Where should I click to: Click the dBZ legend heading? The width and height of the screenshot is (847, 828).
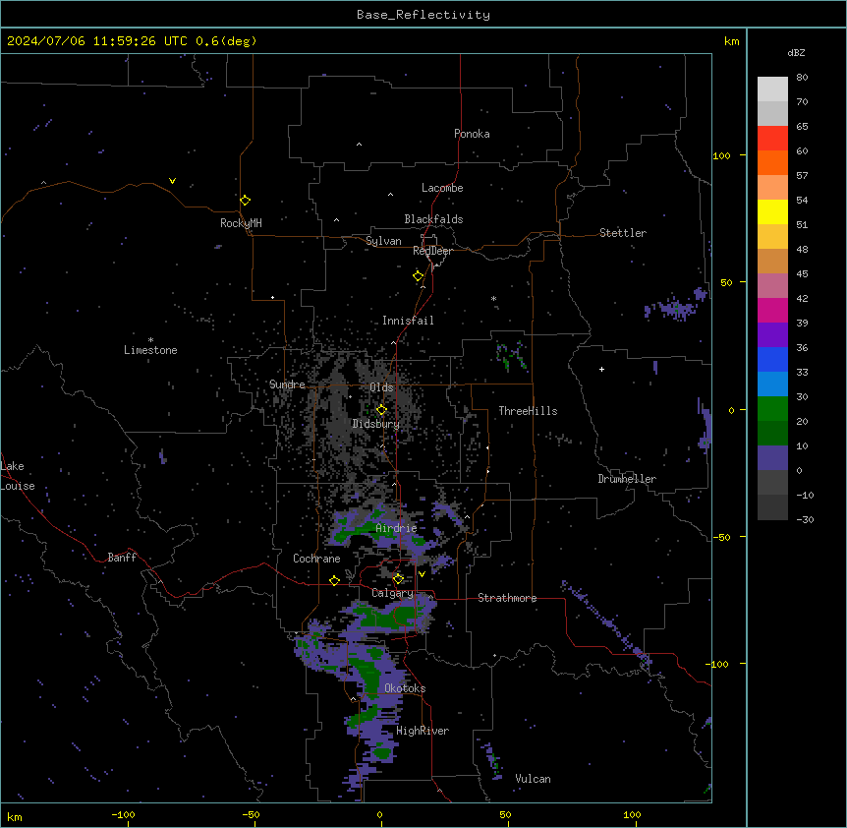(796, 52)
